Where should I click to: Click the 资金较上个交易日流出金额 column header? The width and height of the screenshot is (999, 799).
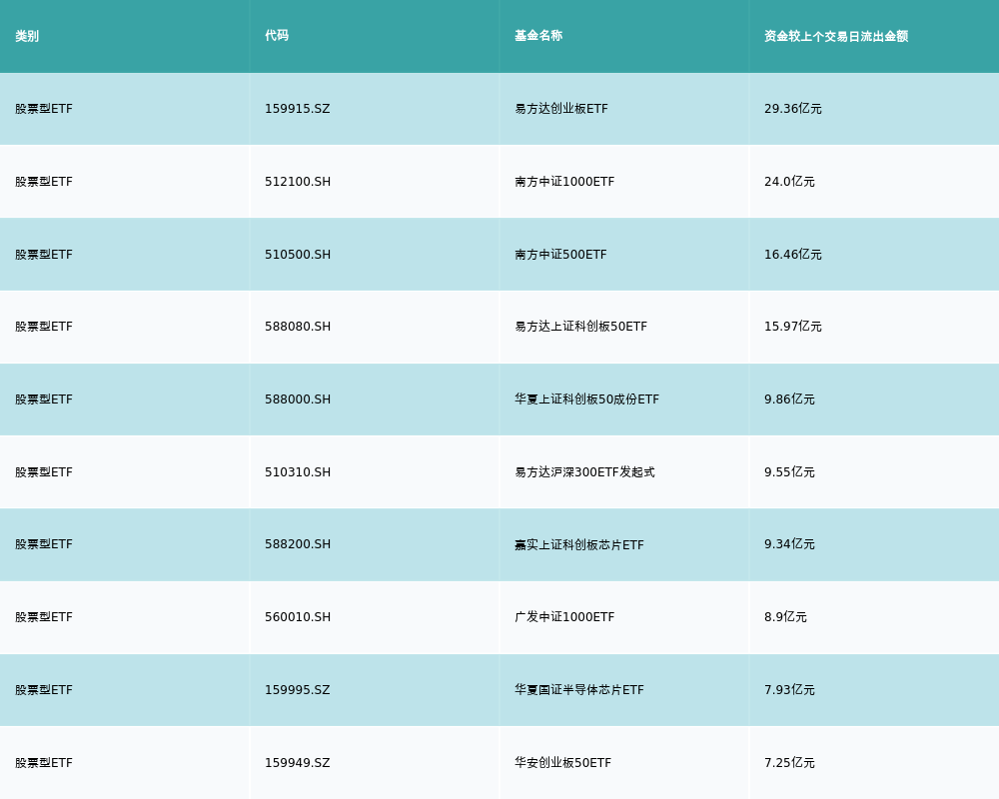pos(836,36)
